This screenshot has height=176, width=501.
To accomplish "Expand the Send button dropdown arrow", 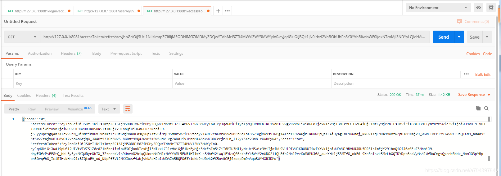I will 459,37.
